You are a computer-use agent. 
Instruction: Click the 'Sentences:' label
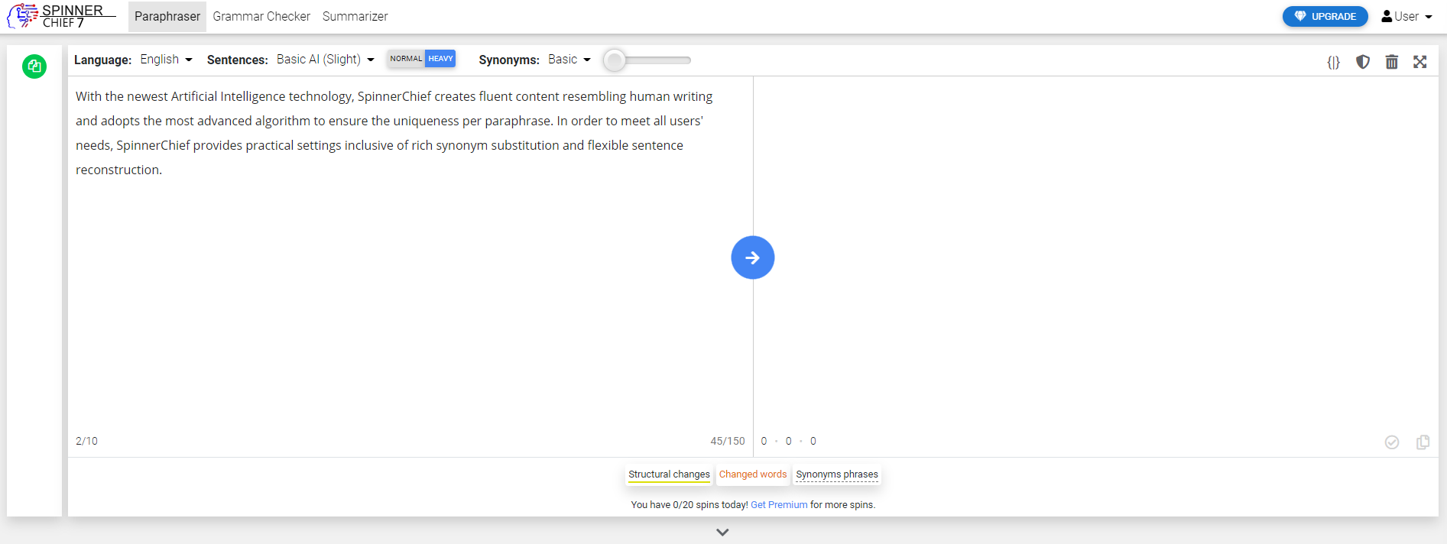238,60
